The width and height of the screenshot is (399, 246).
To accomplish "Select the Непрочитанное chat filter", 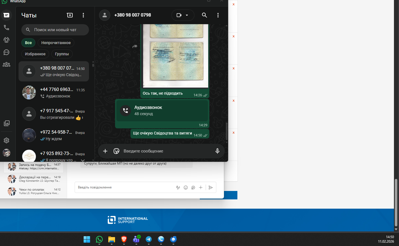I will (56, 43).
